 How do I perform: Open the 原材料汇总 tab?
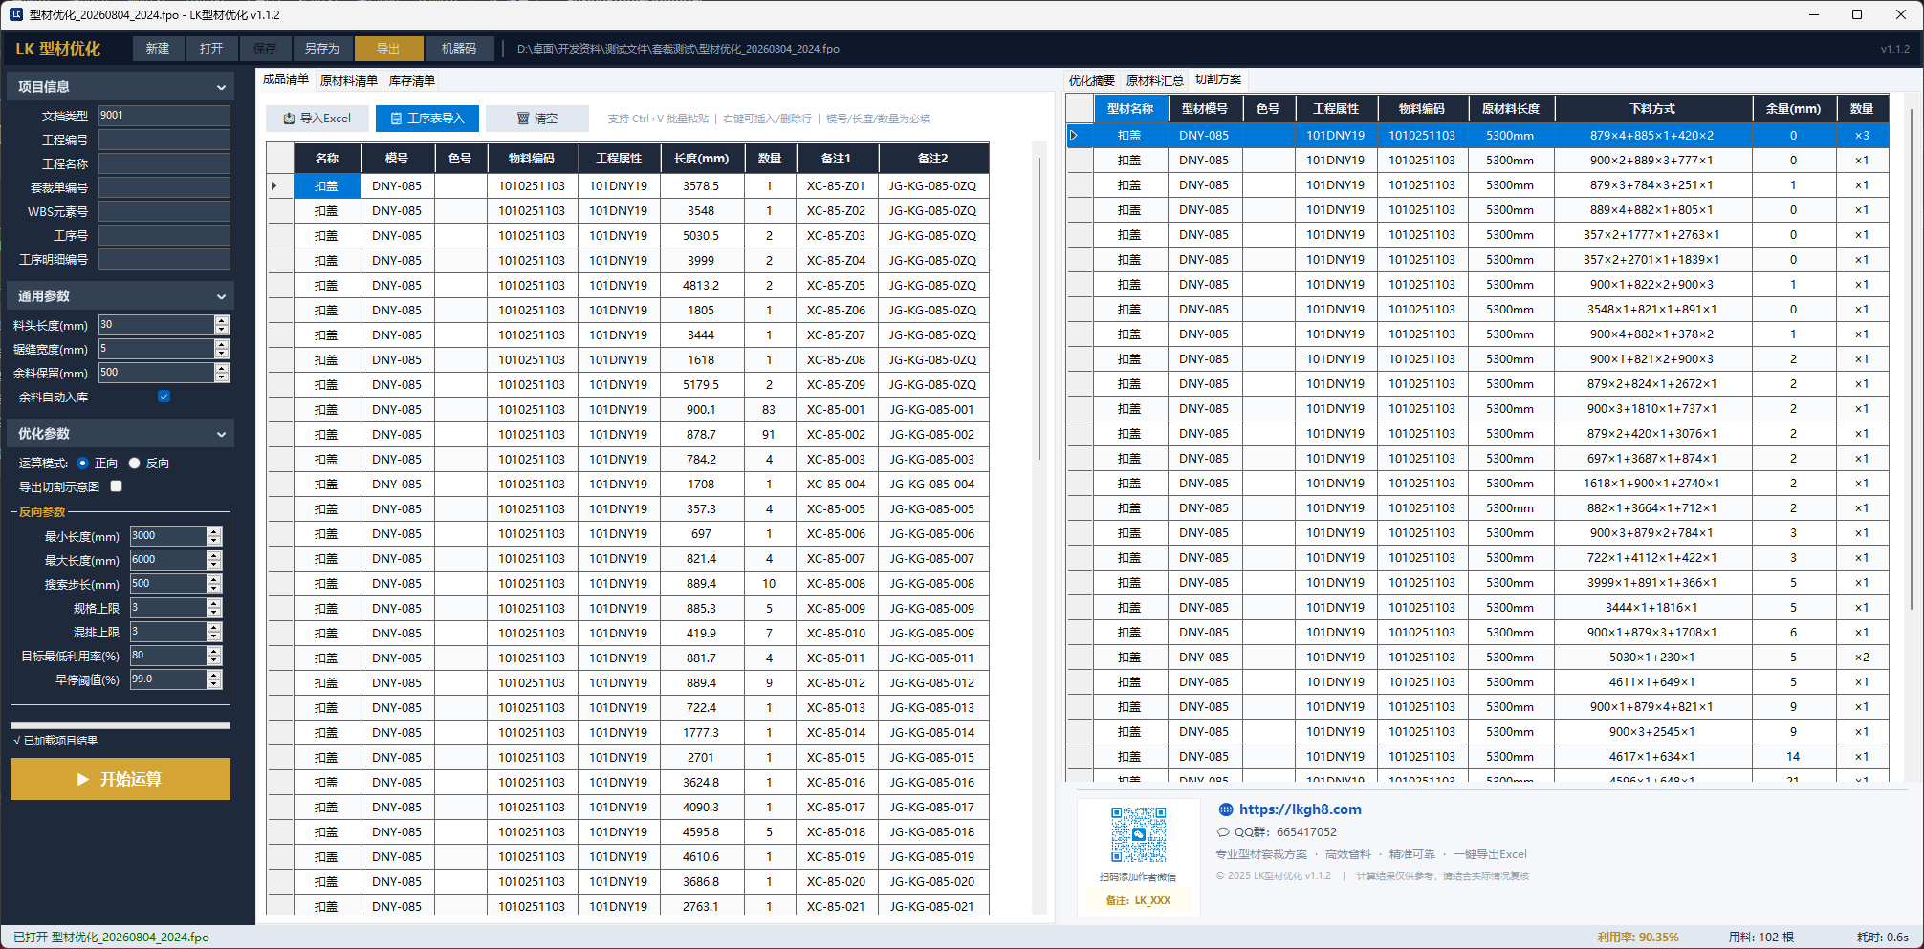1155,81
